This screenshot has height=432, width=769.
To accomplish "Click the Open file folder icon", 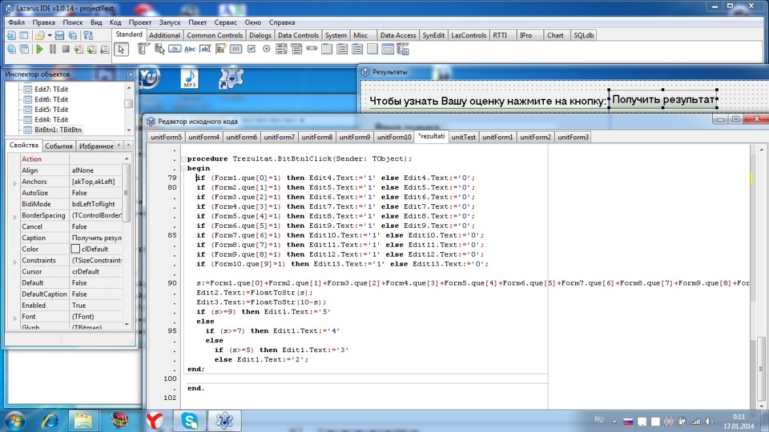I will tap(40, 35).
